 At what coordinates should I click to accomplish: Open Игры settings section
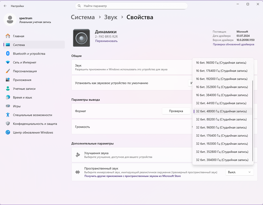click(x=16, y=106)
